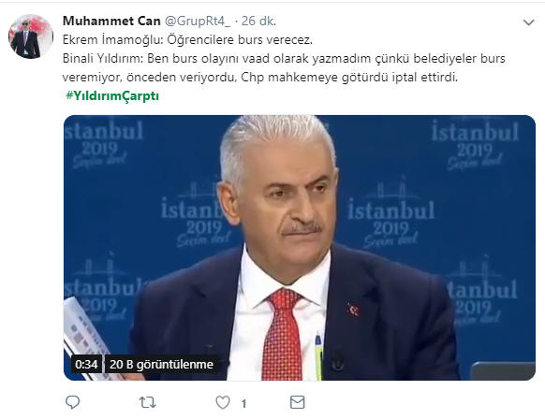
Task: Open the #YıldırımÇarptı hashtag
Action: pos(112,95)
